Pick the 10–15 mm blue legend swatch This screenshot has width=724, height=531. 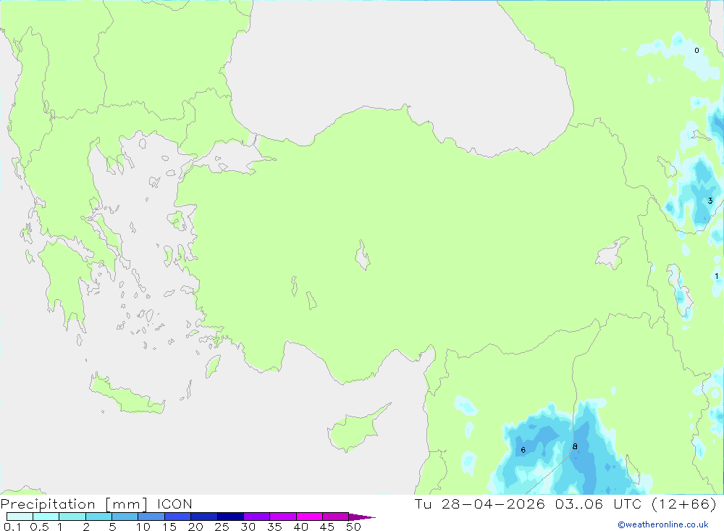pos(151,517)
